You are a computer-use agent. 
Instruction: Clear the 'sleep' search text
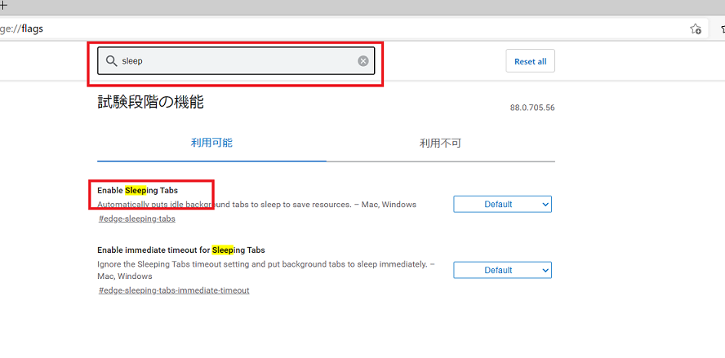[363, 61]
